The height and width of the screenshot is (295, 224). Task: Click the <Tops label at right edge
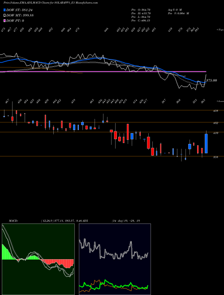point(220,30)
